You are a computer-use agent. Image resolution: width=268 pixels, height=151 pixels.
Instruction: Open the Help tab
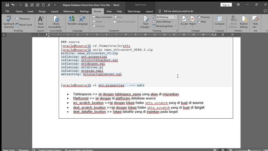tap(119, 11)
